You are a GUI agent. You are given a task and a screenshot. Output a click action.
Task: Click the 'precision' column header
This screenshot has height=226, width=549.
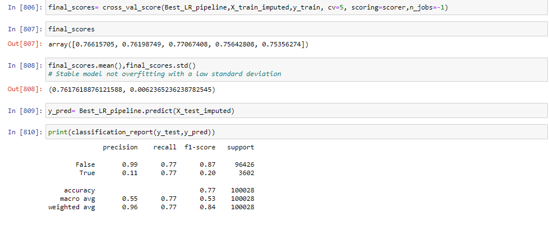[x=120, y=148]
